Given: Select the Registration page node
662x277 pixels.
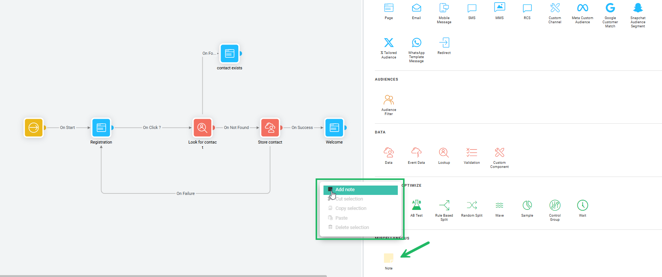Looking at the screenshot, I should (x=101, y=128).
